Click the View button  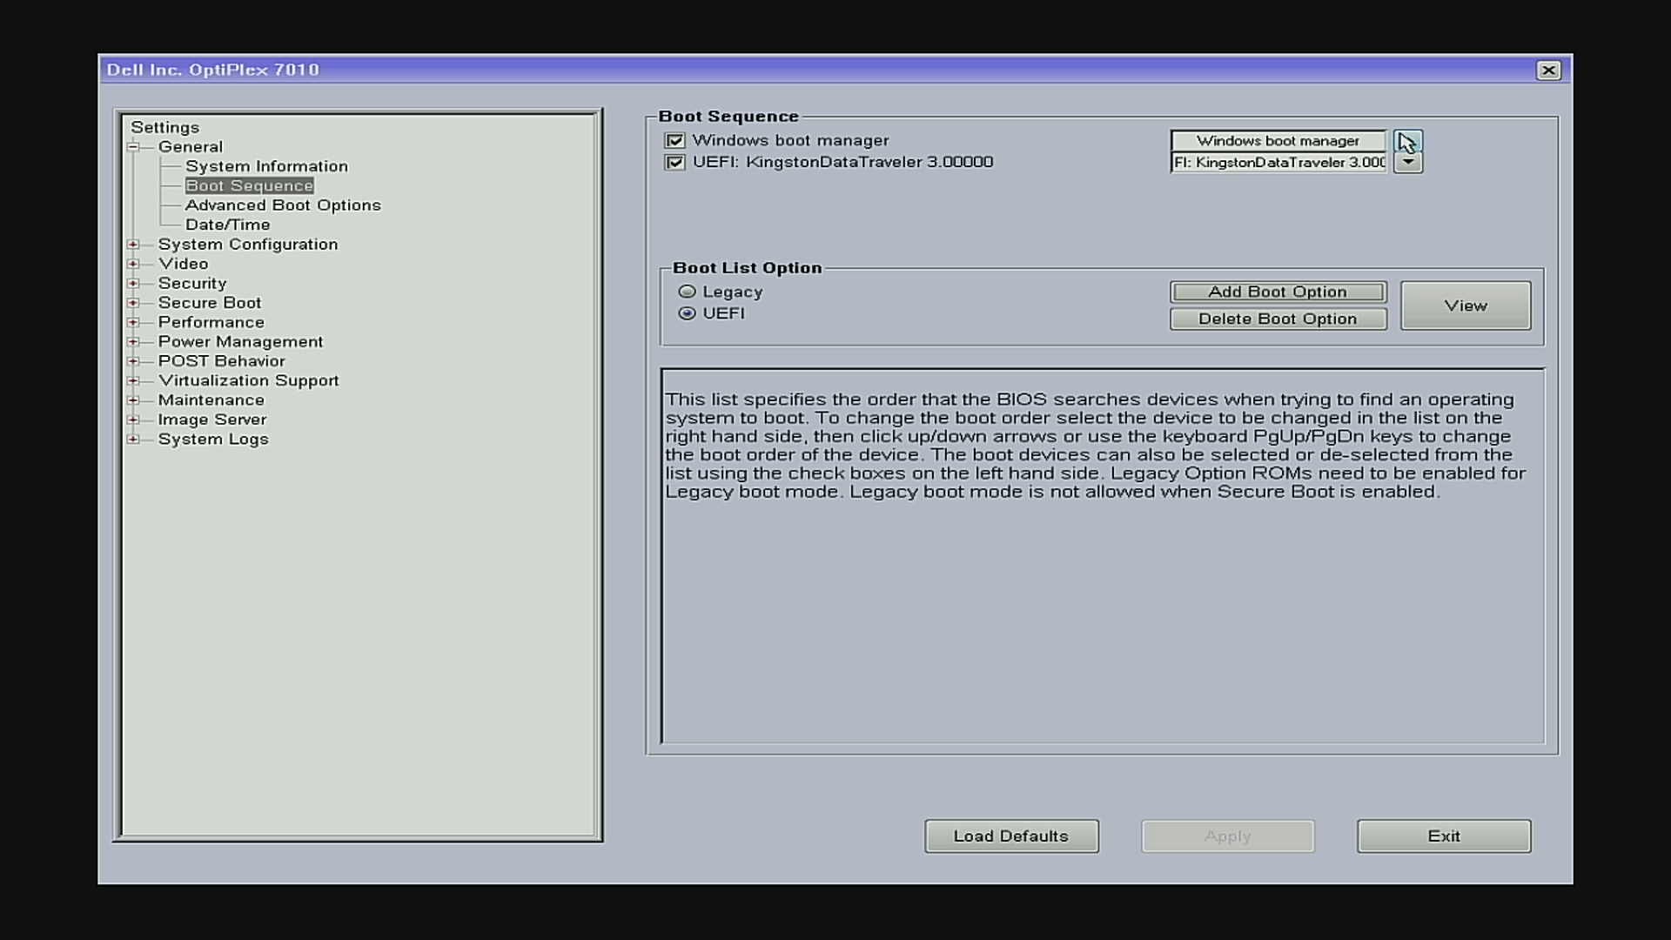tap(1466, 305)
